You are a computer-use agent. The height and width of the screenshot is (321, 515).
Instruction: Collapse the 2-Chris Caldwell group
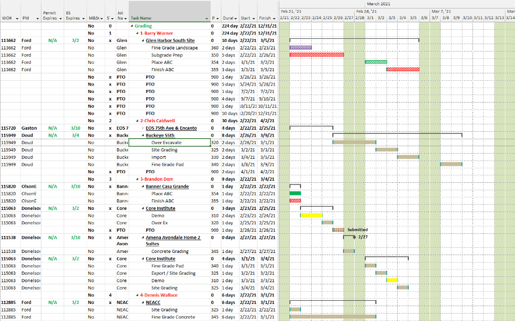tap(138, 121)
